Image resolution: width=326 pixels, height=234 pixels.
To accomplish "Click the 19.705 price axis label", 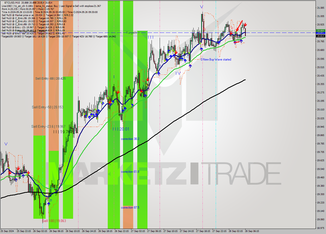I will [x=321, y=152].
